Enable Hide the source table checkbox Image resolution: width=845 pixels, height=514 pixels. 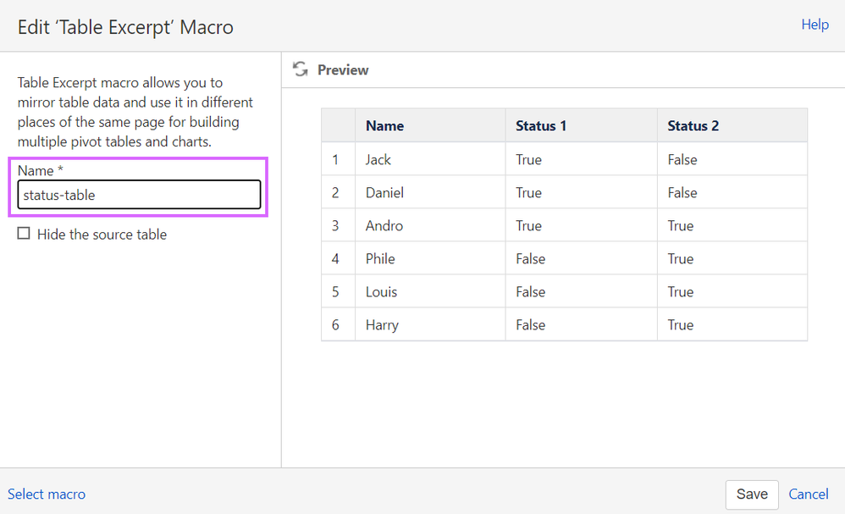(24, 234)
